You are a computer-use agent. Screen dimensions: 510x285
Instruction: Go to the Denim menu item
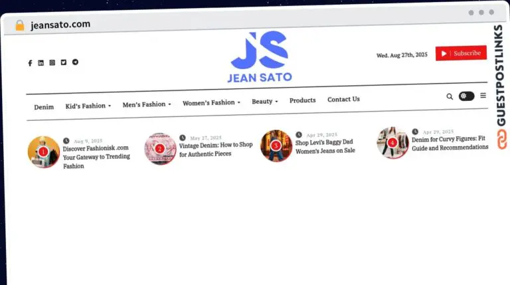pyautogui.click(x=44, y=107)
